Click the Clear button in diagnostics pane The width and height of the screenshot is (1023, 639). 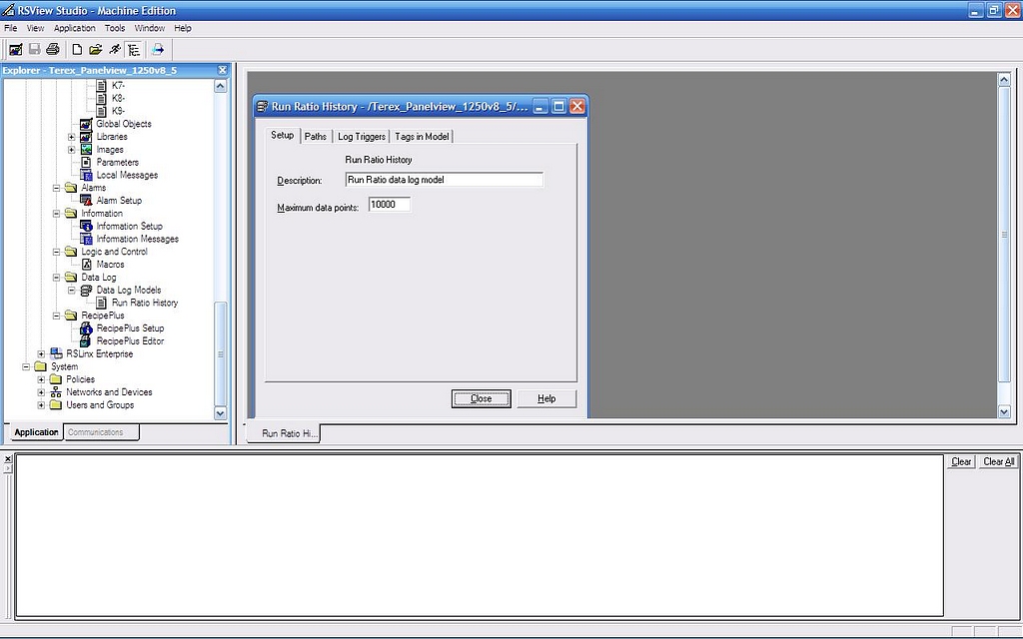coord(960,461)
